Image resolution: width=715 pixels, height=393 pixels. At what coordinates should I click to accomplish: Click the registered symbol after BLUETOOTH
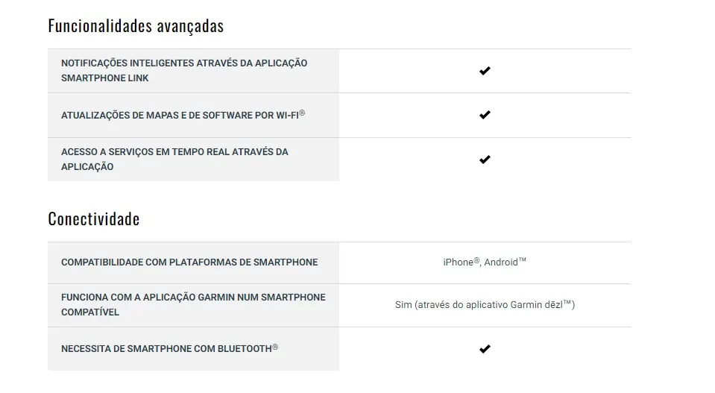tap(275, 347)
